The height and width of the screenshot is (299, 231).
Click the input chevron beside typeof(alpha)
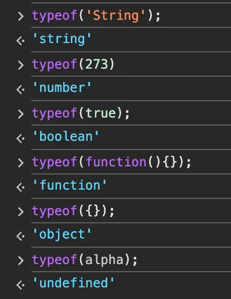pos(20,261)
